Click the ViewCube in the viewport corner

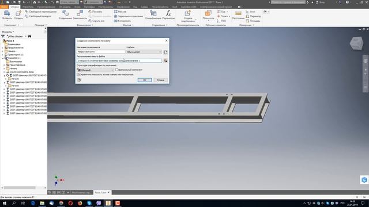(x=356, y=43)
